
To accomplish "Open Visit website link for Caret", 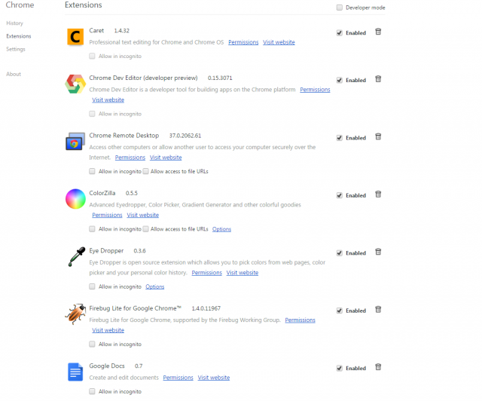I will pyautogui.click(x=279, y=42).
